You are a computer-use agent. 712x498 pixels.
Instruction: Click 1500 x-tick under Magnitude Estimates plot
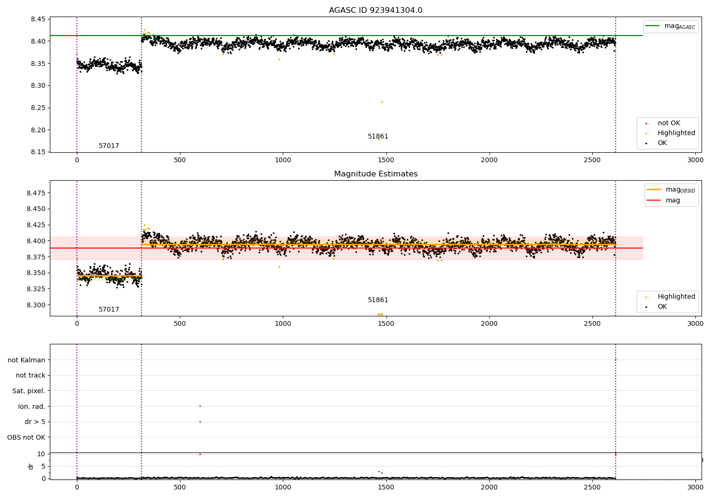386,324
